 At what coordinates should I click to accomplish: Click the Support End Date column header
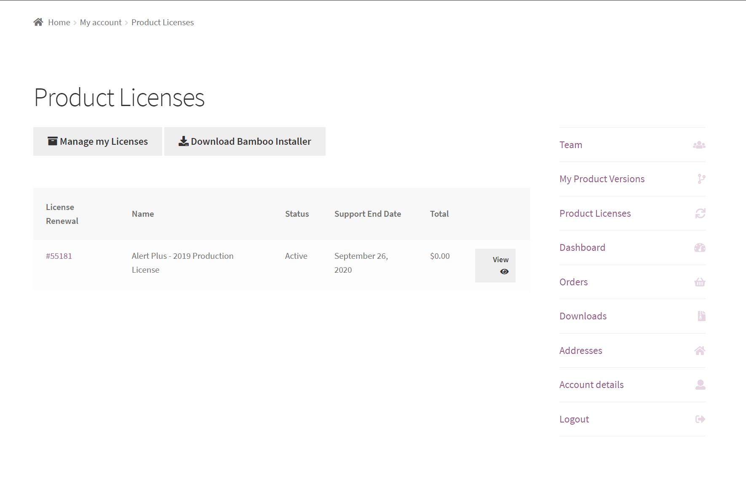[x=368, y=214]
